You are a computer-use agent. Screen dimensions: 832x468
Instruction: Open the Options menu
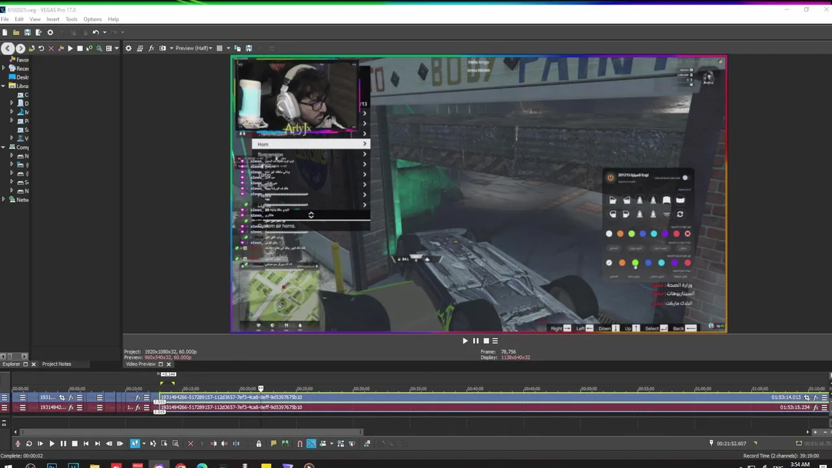[92, 19]
